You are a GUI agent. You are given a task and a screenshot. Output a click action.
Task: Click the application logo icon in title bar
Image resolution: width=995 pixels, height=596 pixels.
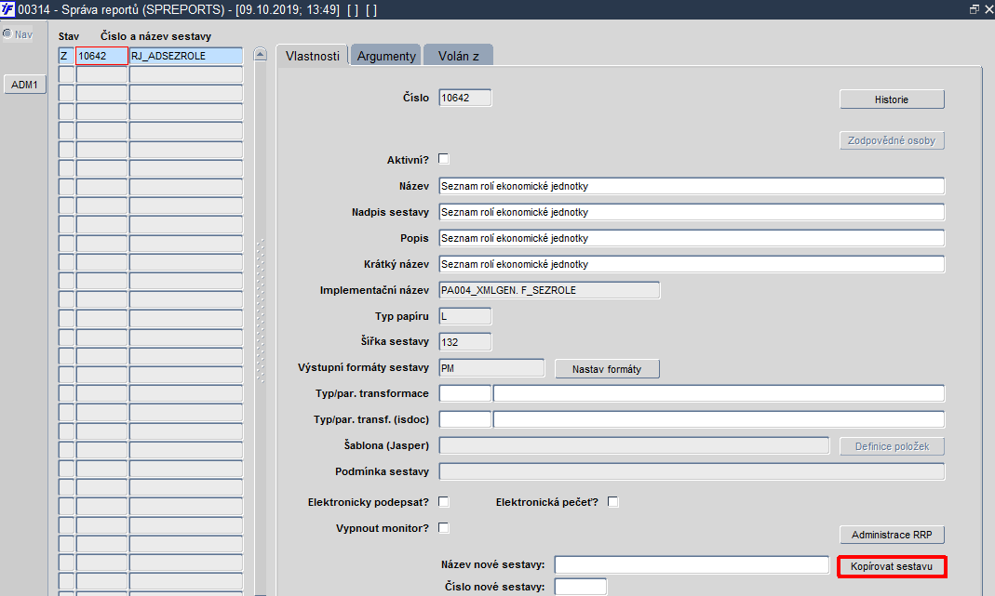tap(7, 9)
